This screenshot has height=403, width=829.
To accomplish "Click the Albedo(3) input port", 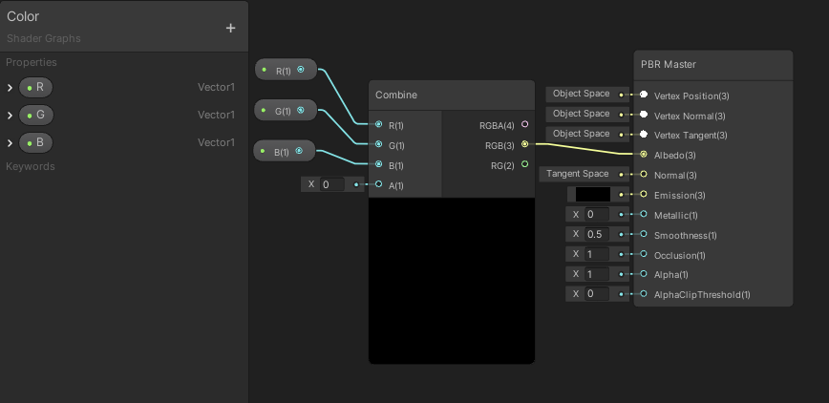I will coord(644,155).
